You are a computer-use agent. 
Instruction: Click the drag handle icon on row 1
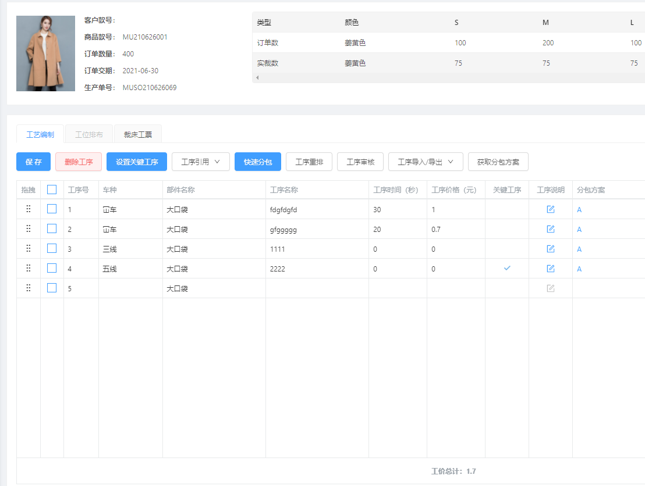pos(28,209)
